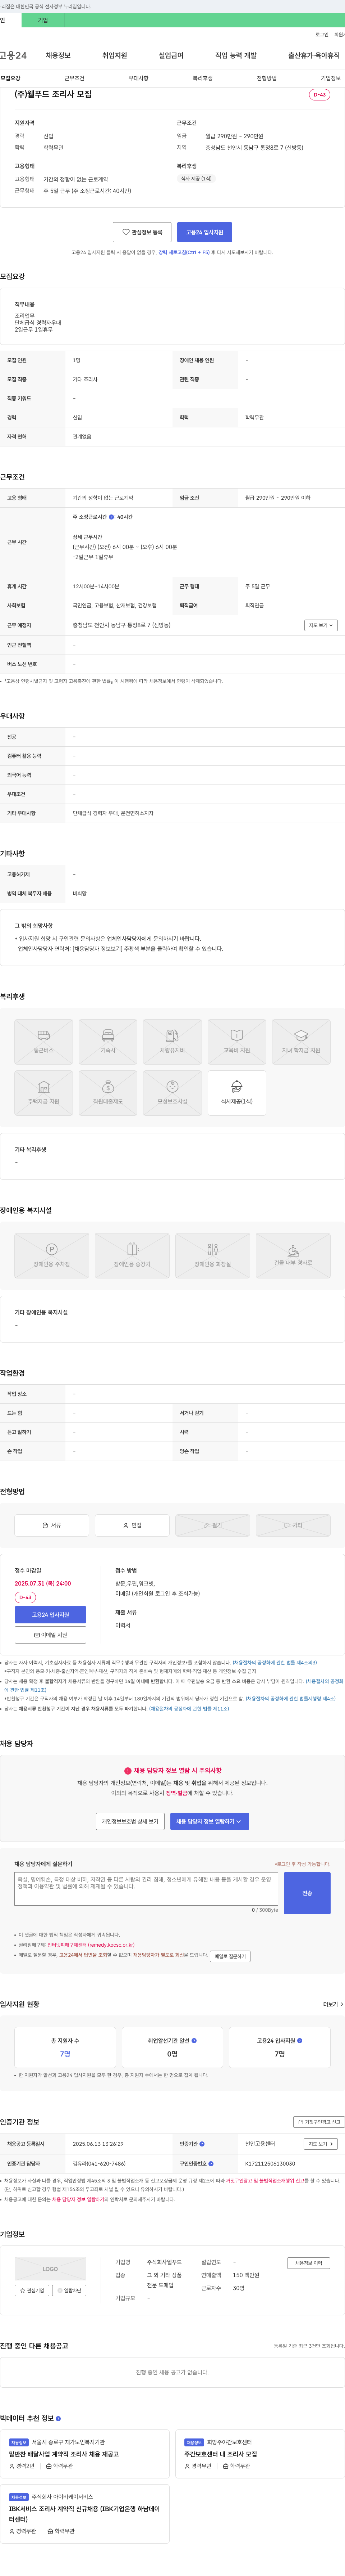Click the 건물 내부 경사로 icon
Screen dimensions: 345x2576
point(293,1256)
